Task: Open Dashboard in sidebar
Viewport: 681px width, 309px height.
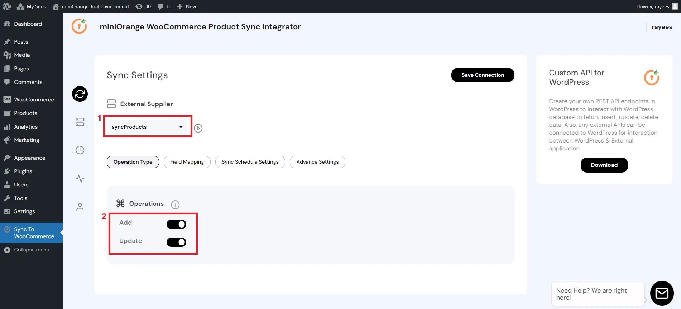Action: click(x=32, y=24)
